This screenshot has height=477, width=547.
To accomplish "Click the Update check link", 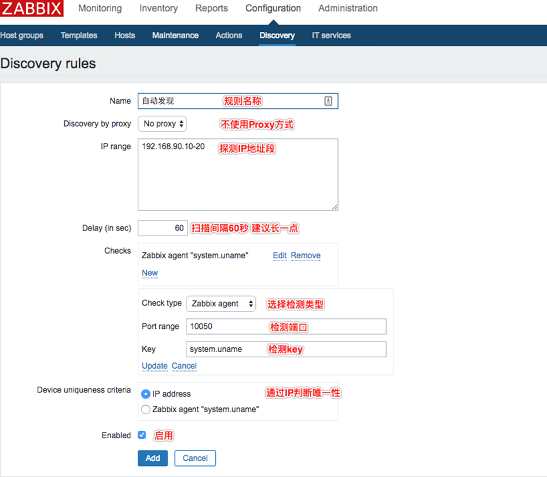I will [155, 366].
